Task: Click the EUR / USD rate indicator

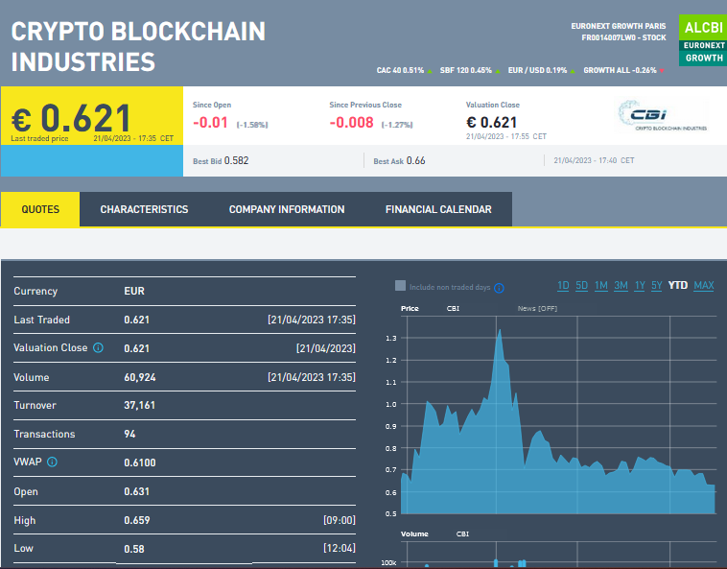Action: pyautogui.click(x=538, y=70)
